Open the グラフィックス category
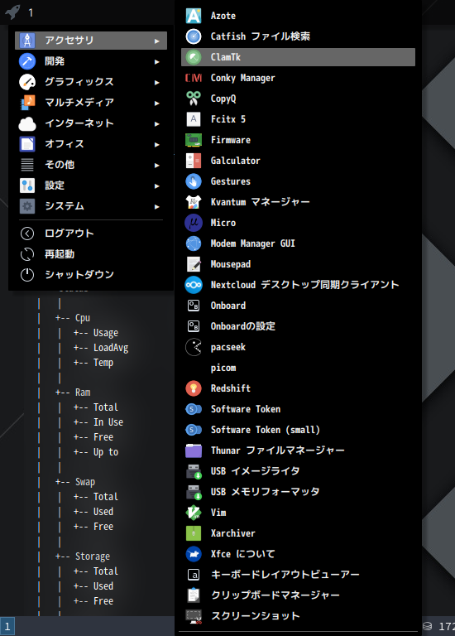This screenshot has width=455, height=636. [x=91, y=82]
